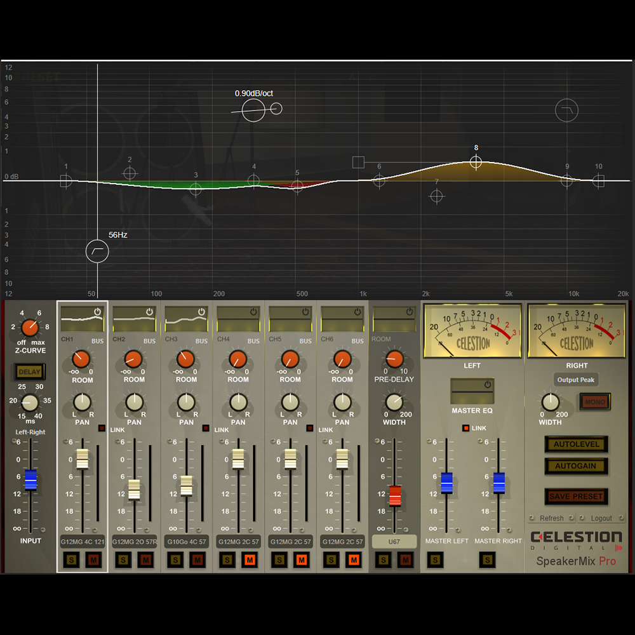
Task: Toggle Master EQ power icon
Action: pos(488,385)
